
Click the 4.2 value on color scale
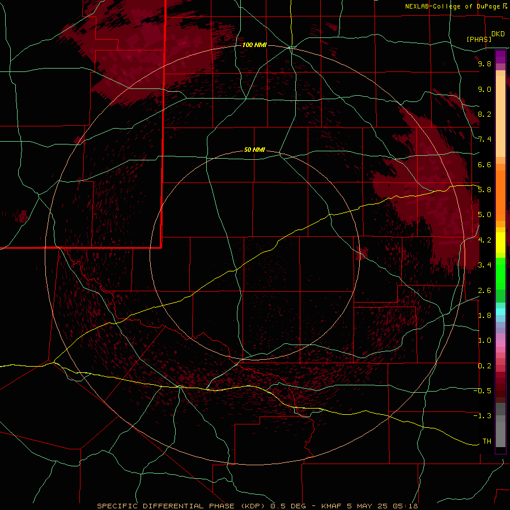[x=484, y=240]
